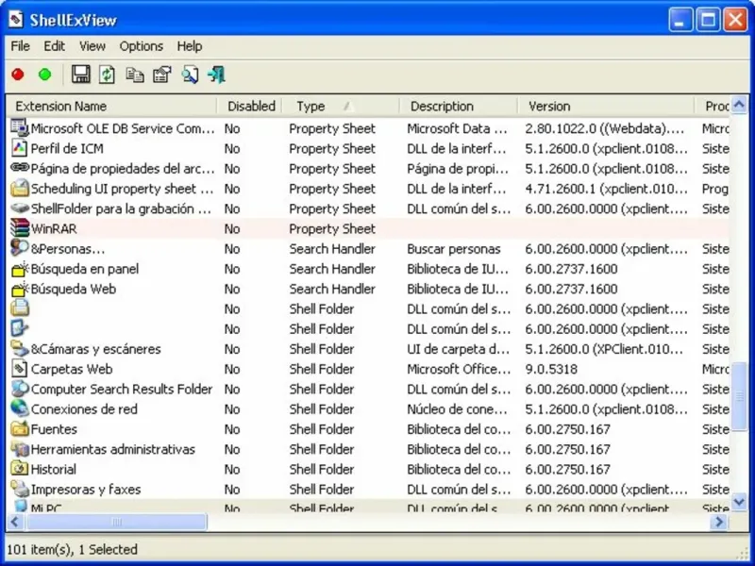
Task: Click the Save Selected Items floppy icon
Action: (x=81, y=75)
